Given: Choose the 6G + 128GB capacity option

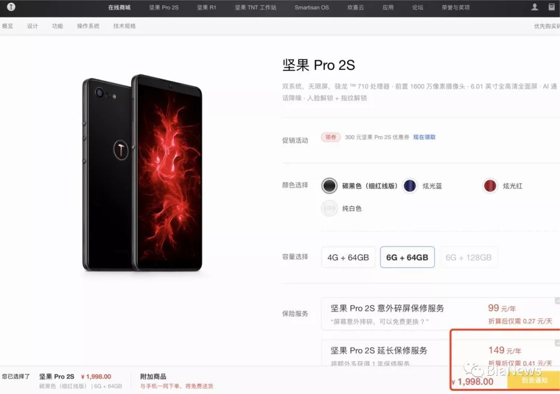Looking at the screenshot, I should click(469, 257).
